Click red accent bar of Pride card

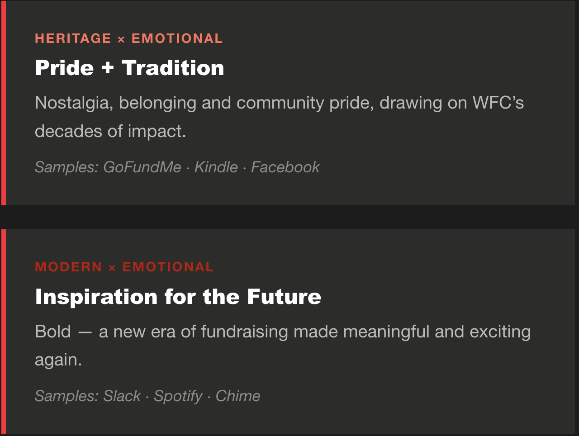4,103
